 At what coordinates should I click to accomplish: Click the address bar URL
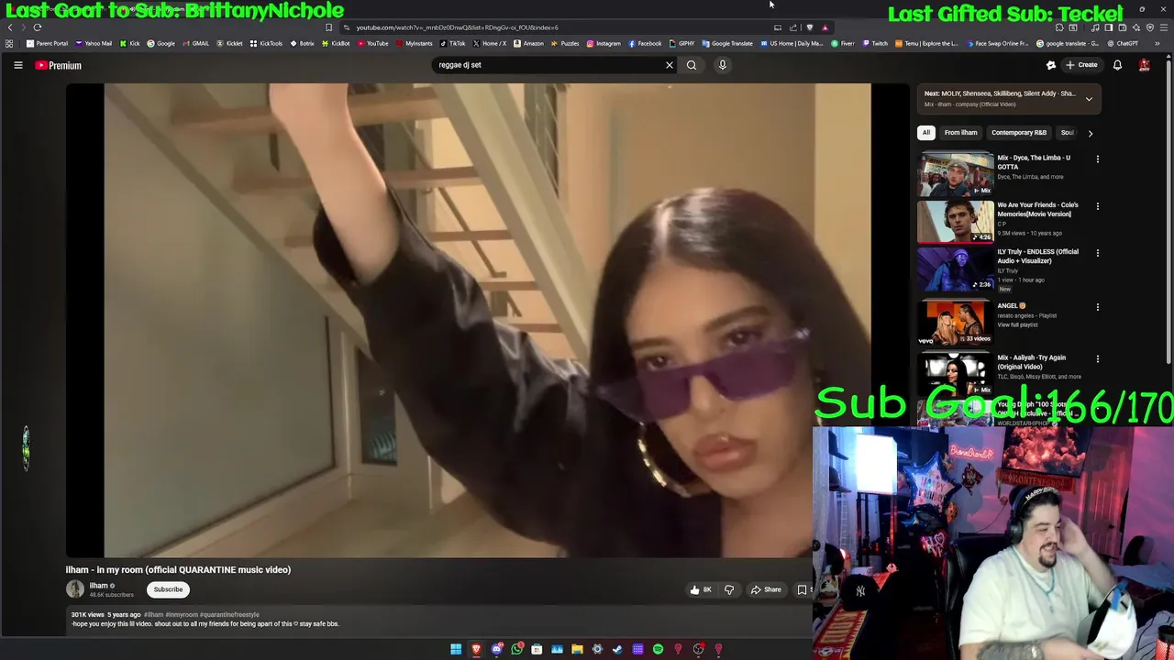pos(457,27)
